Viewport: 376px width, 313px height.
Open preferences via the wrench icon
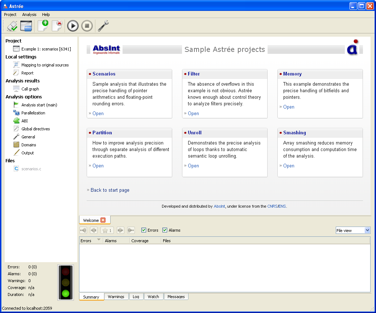point(103,26)
